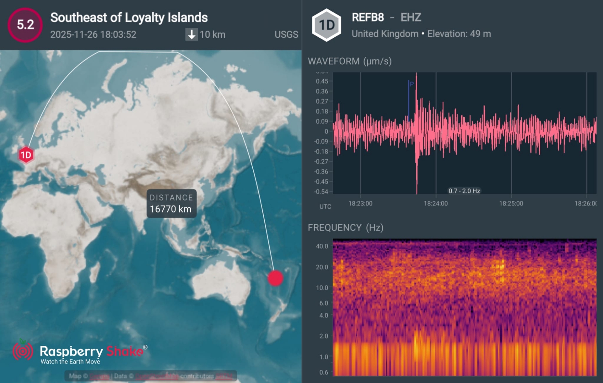Click the 5.2 magnitude circle badge
Viewport: 603px width, 383px height.
click(x=25, y=25)
